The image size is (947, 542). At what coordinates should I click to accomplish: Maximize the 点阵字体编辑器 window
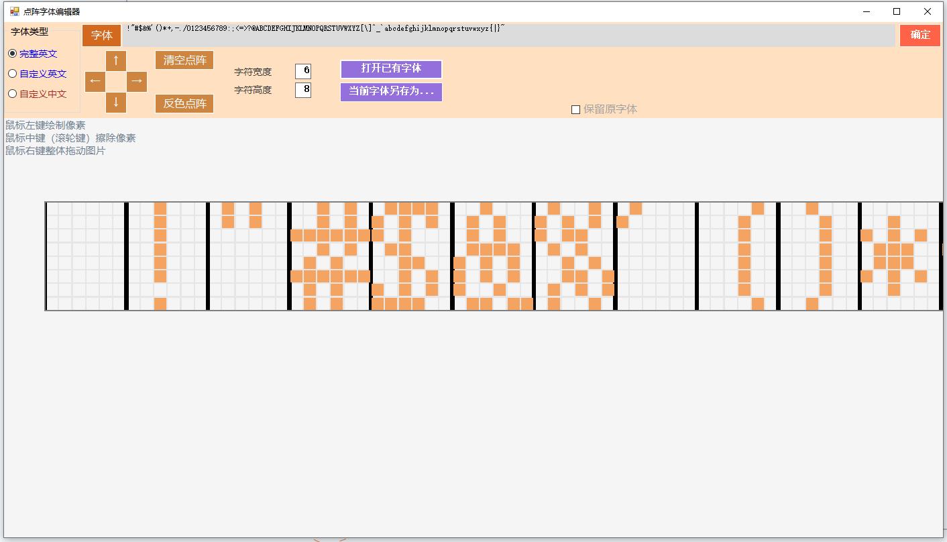tap(897, 11)
